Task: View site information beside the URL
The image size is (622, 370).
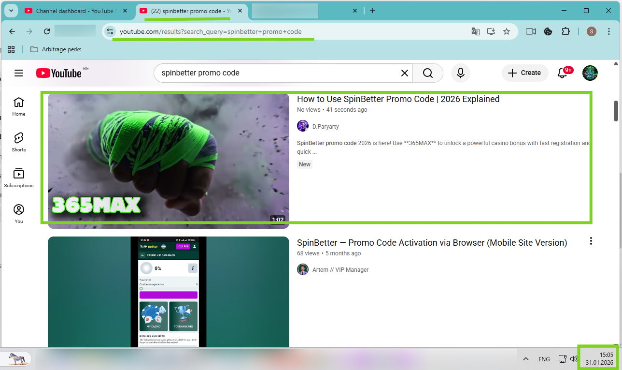Action: (110, 31)
